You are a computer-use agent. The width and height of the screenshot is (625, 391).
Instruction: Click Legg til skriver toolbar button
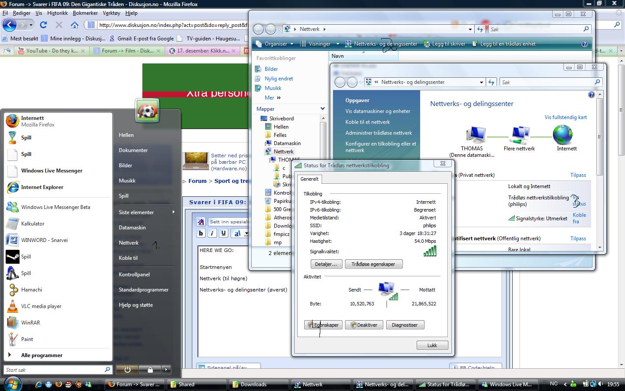(x=444, y=44)
